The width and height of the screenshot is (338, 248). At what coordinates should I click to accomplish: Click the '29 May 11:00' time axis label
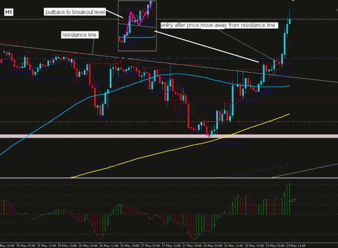pyautogui.click(x=296, y=246)
